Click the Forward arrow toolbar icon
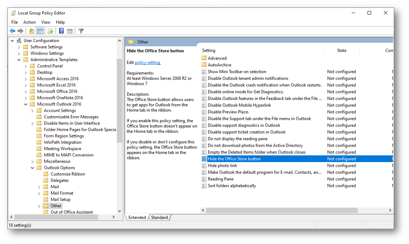 [21, 31]
